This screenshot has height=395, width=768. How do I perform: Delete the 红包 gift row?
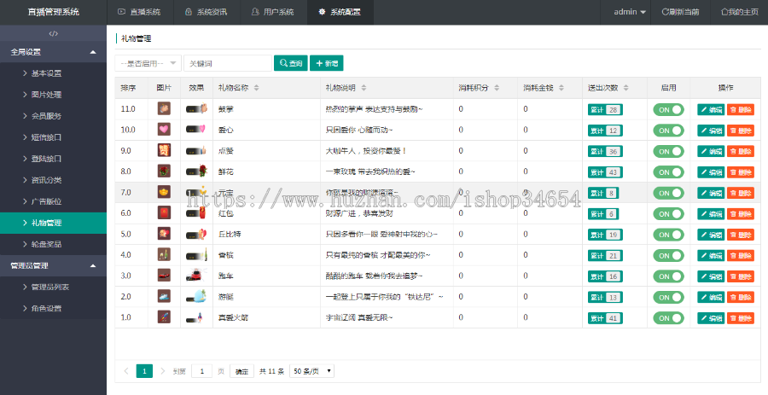coord(741,214)
